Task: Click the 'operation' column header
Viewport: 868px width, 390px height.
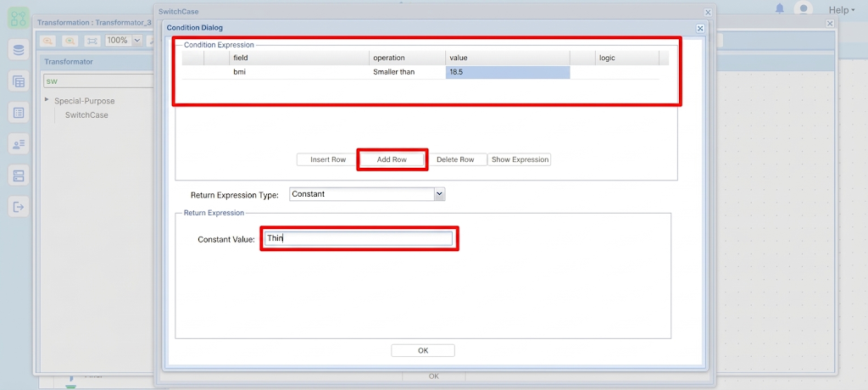Action: click(408, 58)
